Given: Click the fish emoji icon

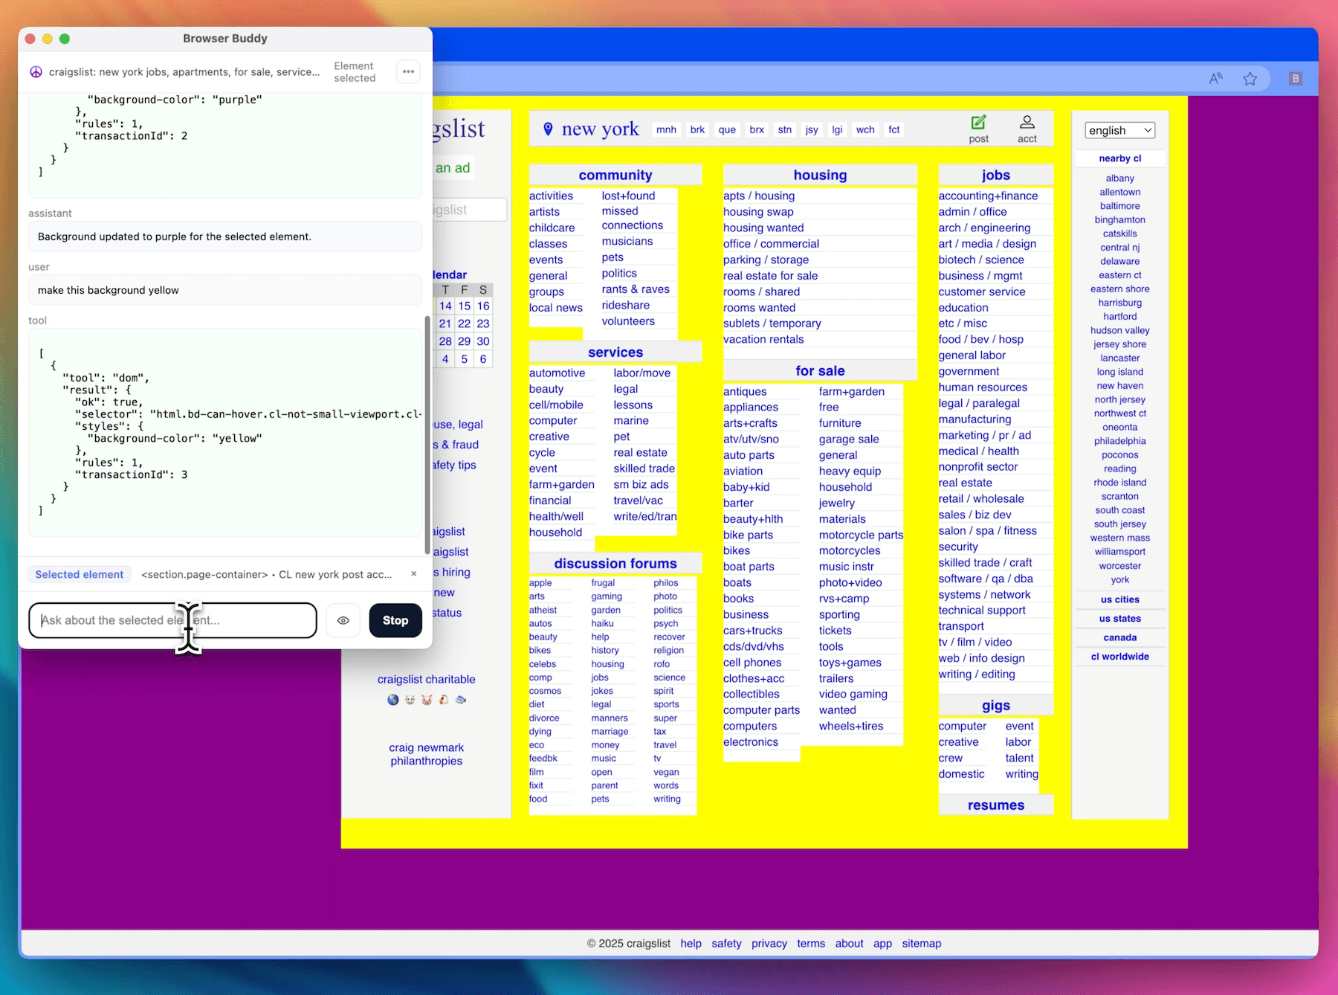Looking at the screenshot, I should [461, 700].
